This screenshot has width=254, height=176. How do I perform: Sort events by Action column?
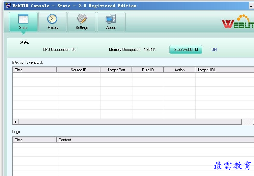coord(179,70)
